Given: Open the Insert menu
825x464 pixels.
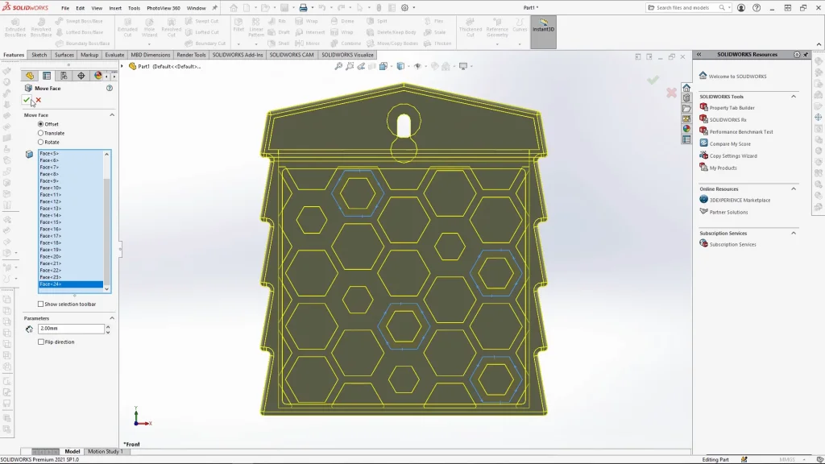Looking at the screenshot, I should [115, 8].
